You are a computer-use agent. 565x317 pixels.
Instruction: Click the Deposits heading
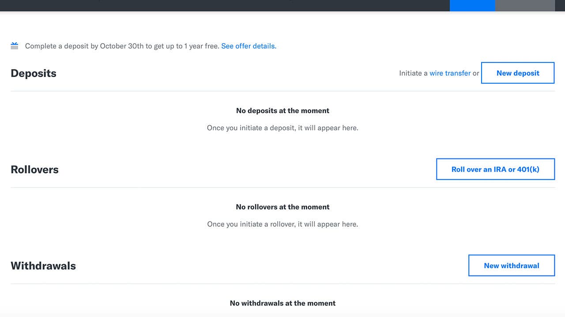click(34, 73)
